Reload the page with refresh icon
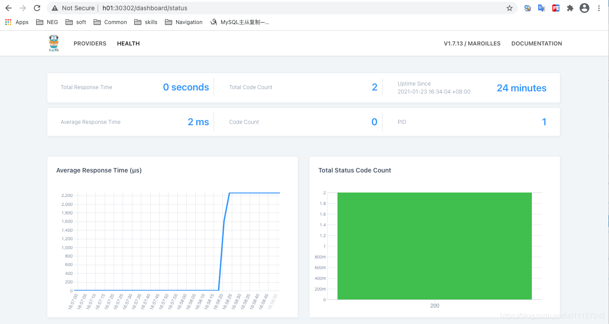Image resolution: width=609 pixels, height=324 pixels. 37,8
